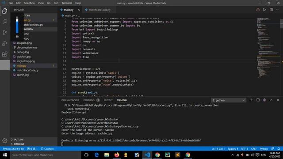Image resolution: width=283 pixels, height=159 pixels.
Task: Change language mode via Python in status bar
Action: pos(264,149)
